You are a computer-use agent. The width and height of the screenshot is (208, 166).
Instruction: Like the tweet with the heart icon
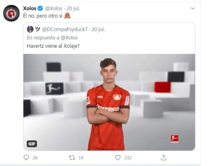pos(118,158)
